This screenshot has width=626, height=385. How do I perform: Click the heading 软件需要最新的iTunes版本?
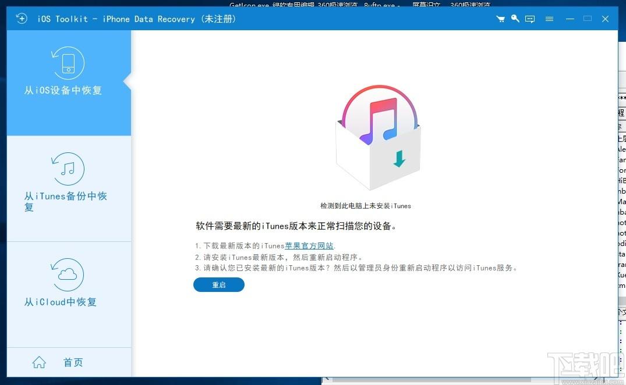point(296,226)
